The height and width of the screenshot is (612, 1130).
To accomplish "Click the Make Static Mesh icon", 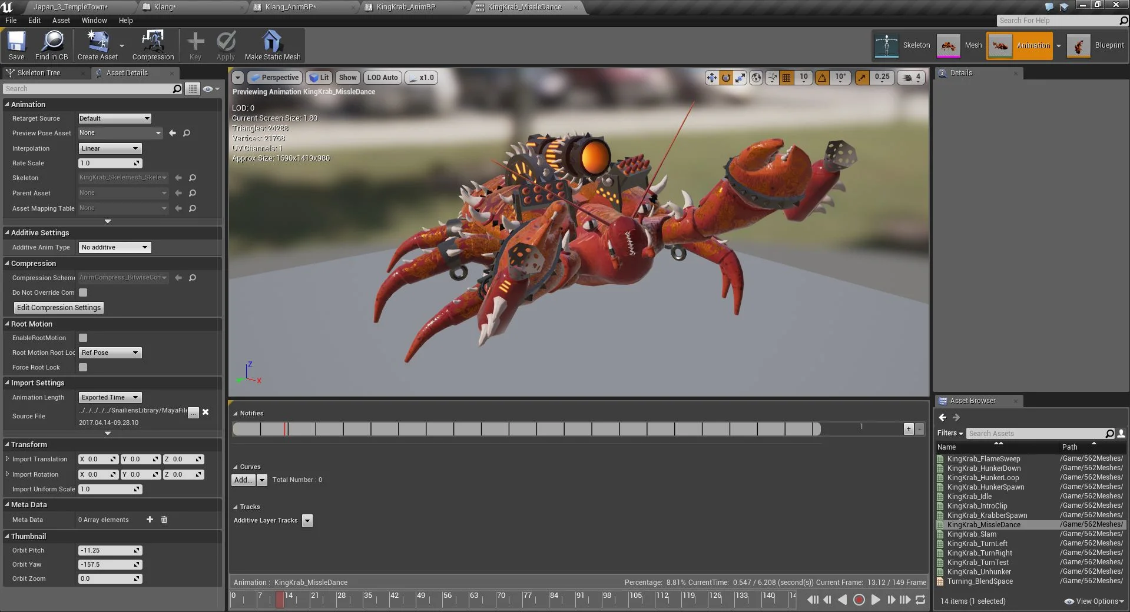I will (273, 45).
